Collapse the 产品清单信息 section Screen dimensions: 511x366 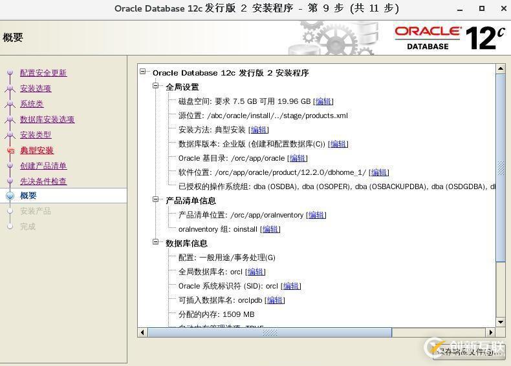pos(156,199)
